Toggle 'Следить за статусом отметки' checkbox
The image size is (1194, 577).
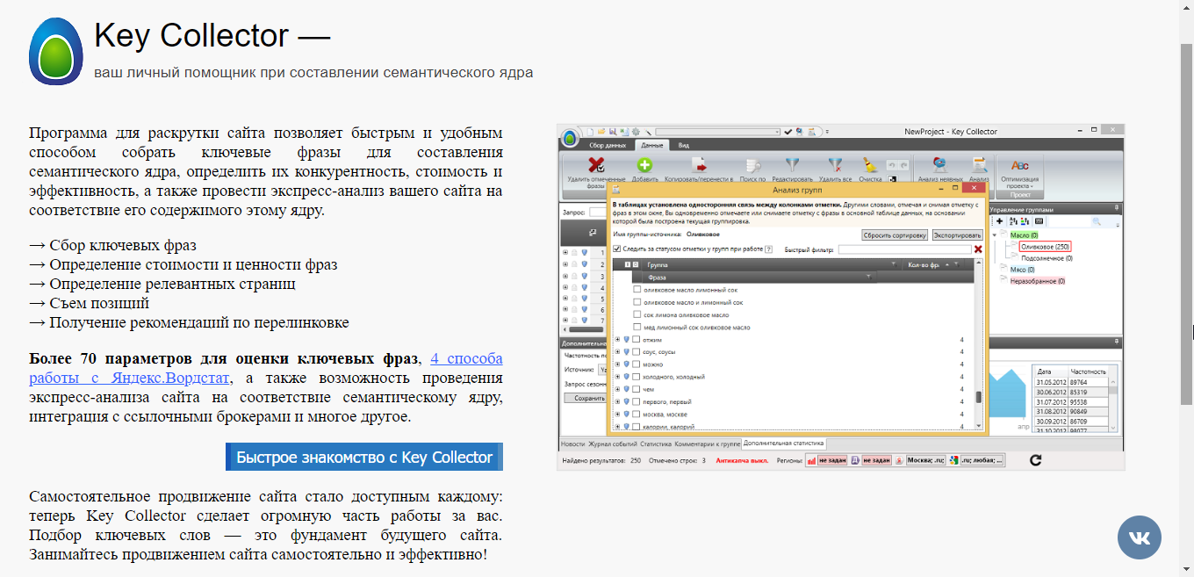[616, 249]
